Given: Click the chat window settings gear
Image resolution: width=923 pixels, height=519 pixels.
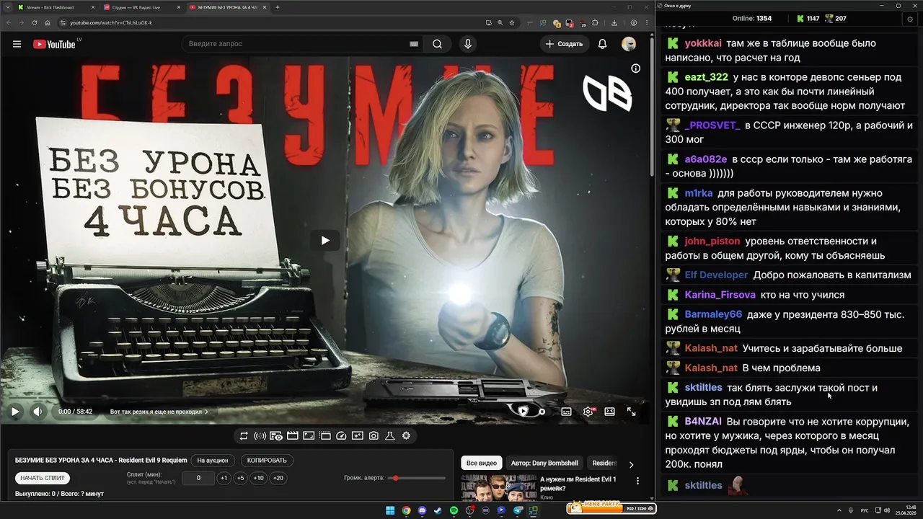Looking at the screenshot, I should (909, 19).
